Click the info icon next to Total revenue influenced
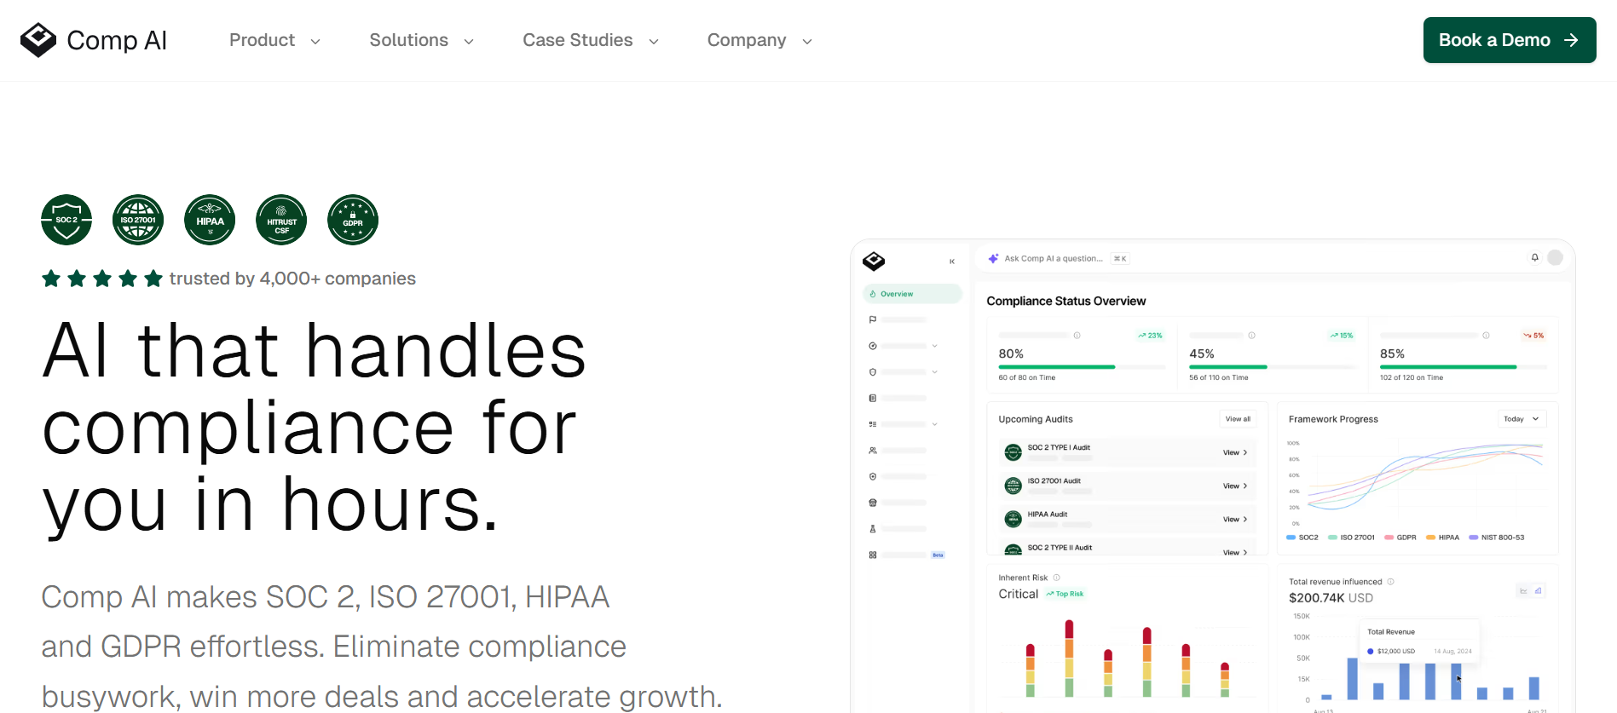This screenshot has width=1617, height=713. pyautogui.click(x=1391, y=582)
